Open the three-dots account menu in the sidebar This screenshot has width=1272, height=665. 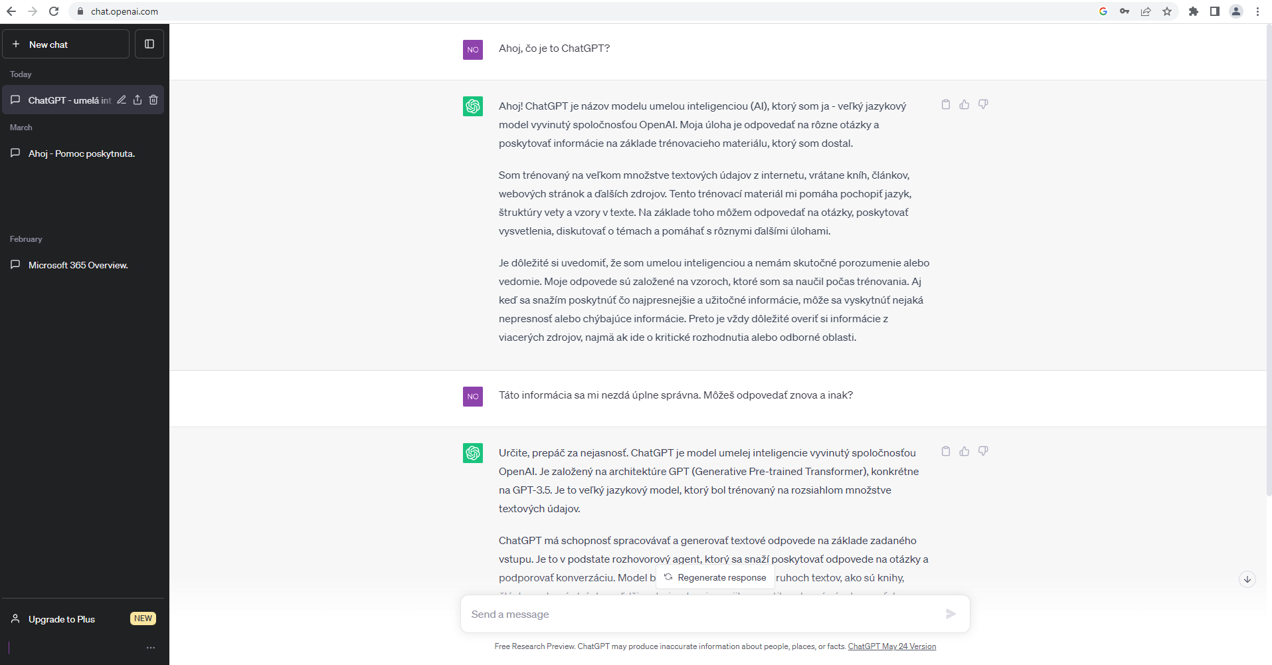(x=151, y=648)
